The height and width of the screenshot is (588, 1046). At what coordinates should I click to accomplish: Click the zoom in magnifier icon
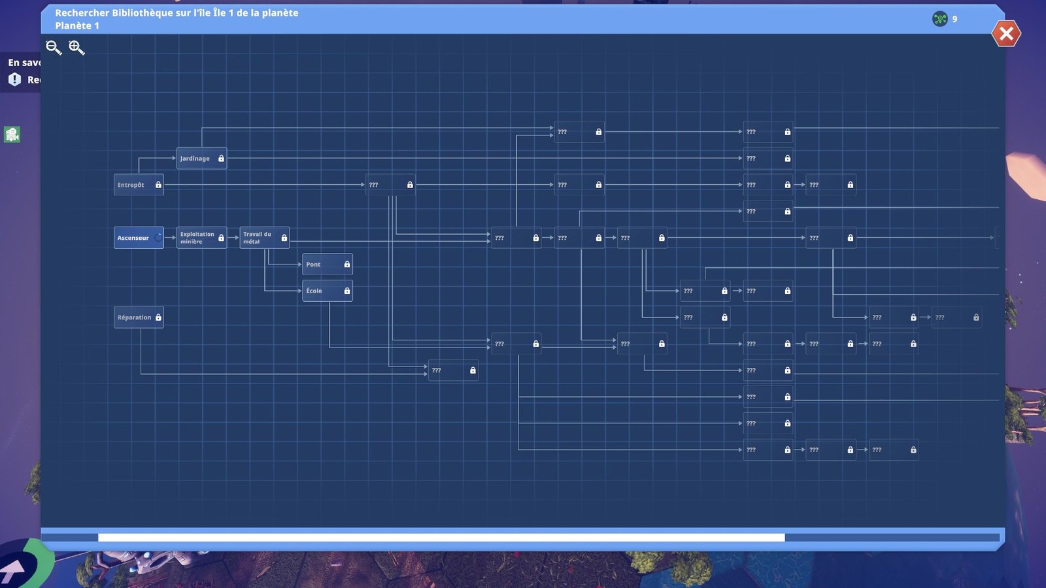(76, 48)
